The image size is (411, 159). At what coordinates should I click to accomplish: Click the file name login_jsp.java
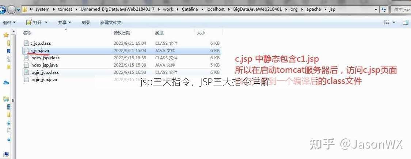pyautogui.click(x=43, y=80)
